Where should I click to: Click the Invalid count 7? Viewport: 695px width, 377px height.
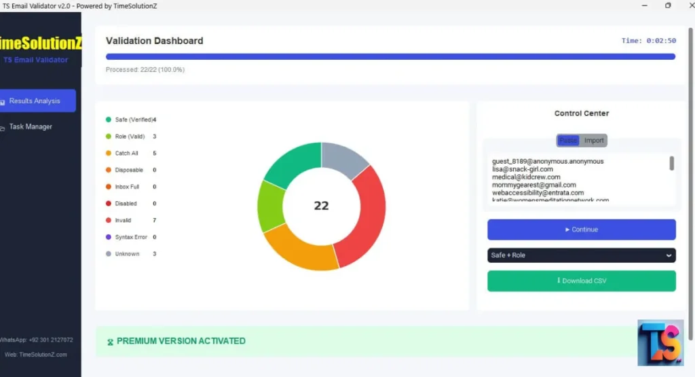coord(154,220)
